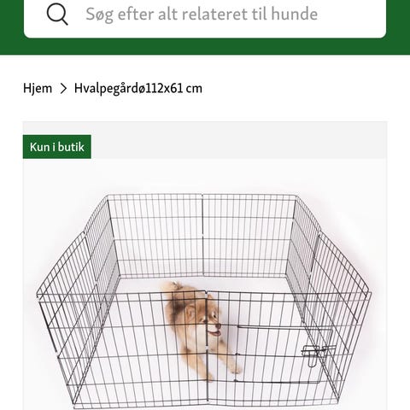Click the magnifying glass search icon

tap(57, 15)
